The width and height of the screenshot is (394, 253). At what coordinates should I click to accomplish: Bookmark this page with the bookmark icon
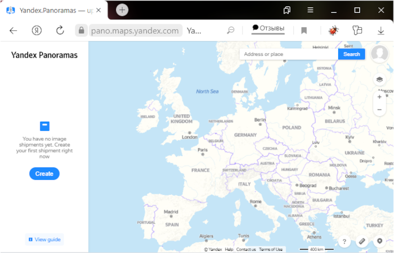click(304, 30)
